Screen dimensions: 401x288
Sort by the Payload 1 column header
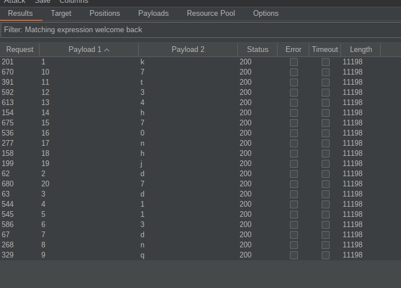click(x=89, y=50)
